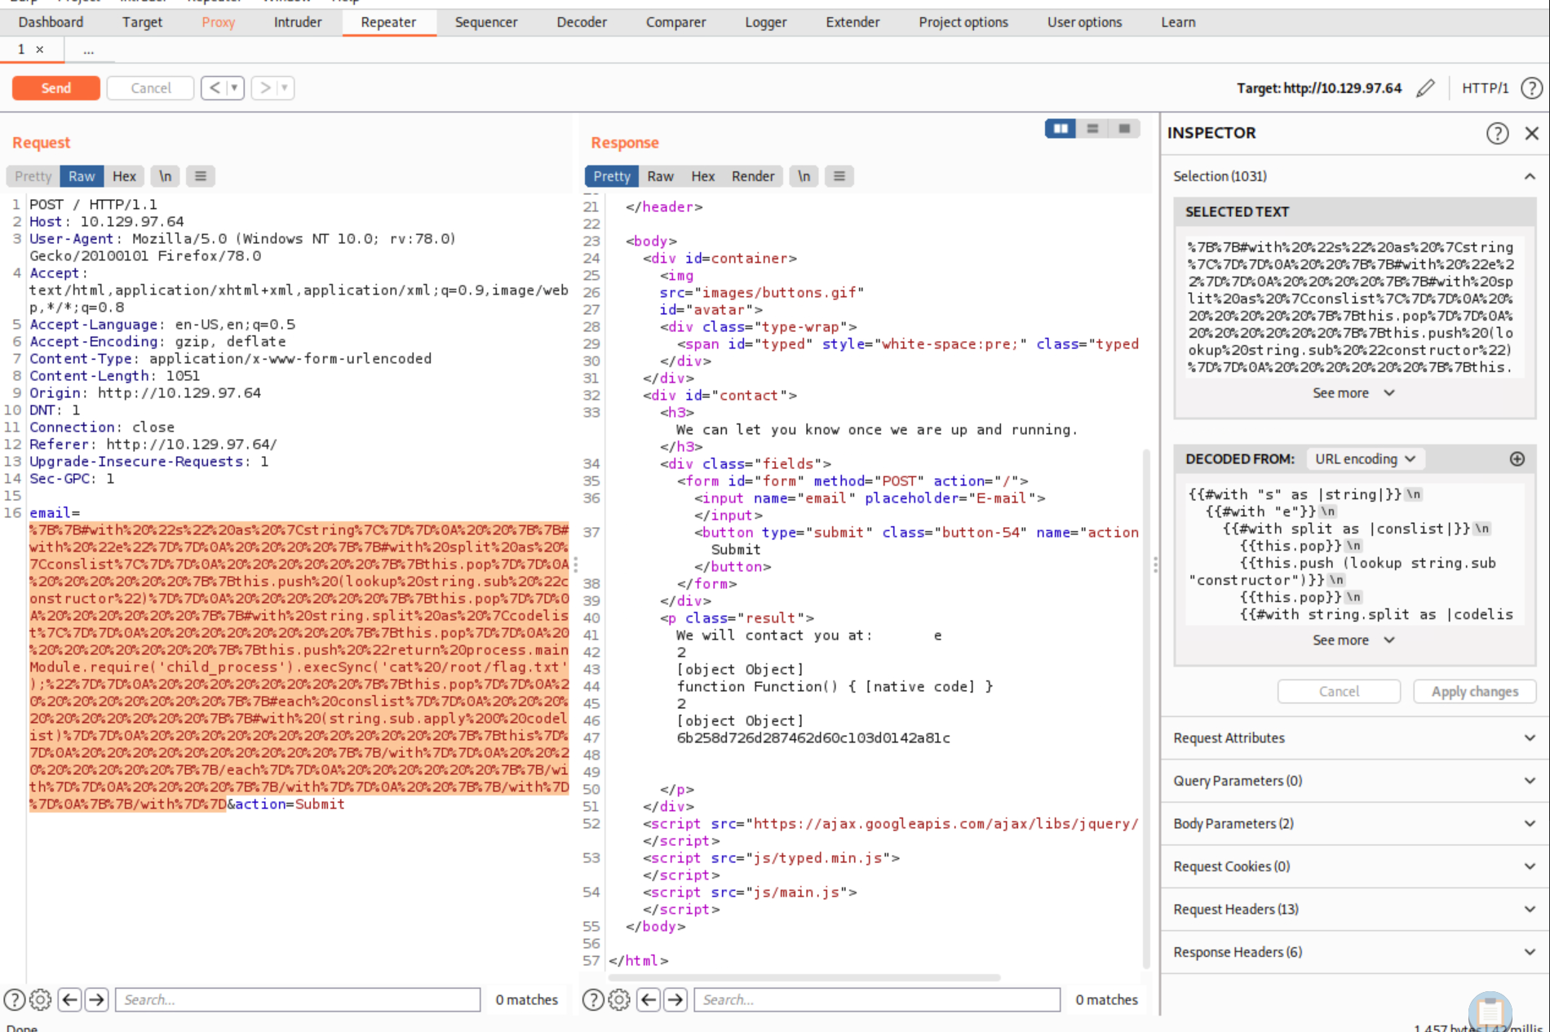1550x1032 pixels.
Task: Switch to the Proxy tab
Action: (x=218, y=22)
